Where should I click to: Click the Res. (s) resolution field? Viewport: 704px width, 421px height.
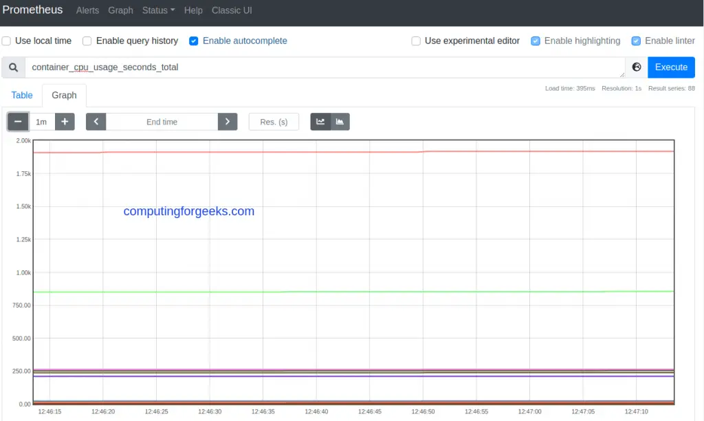pyautogui.click(x=274, y=122)
